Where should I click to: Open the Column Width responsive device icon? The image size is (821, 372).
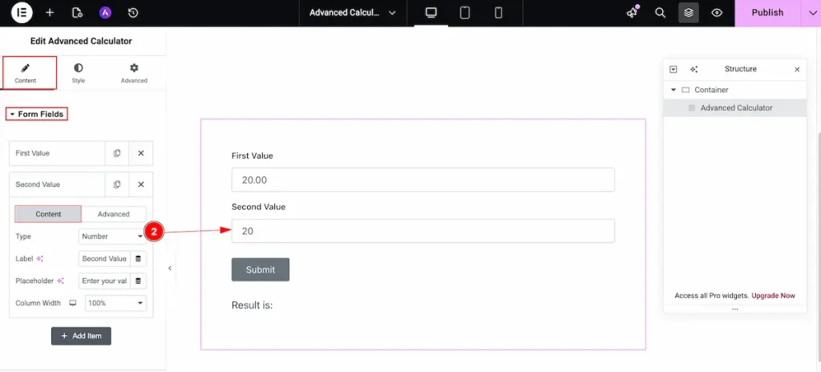(x=73, y=303)
